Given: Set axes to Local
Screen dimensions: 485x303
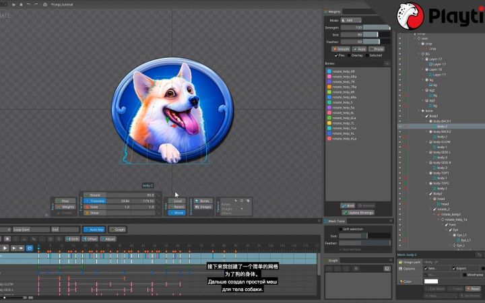Looking at the screenshot, I should pos(177,201).
